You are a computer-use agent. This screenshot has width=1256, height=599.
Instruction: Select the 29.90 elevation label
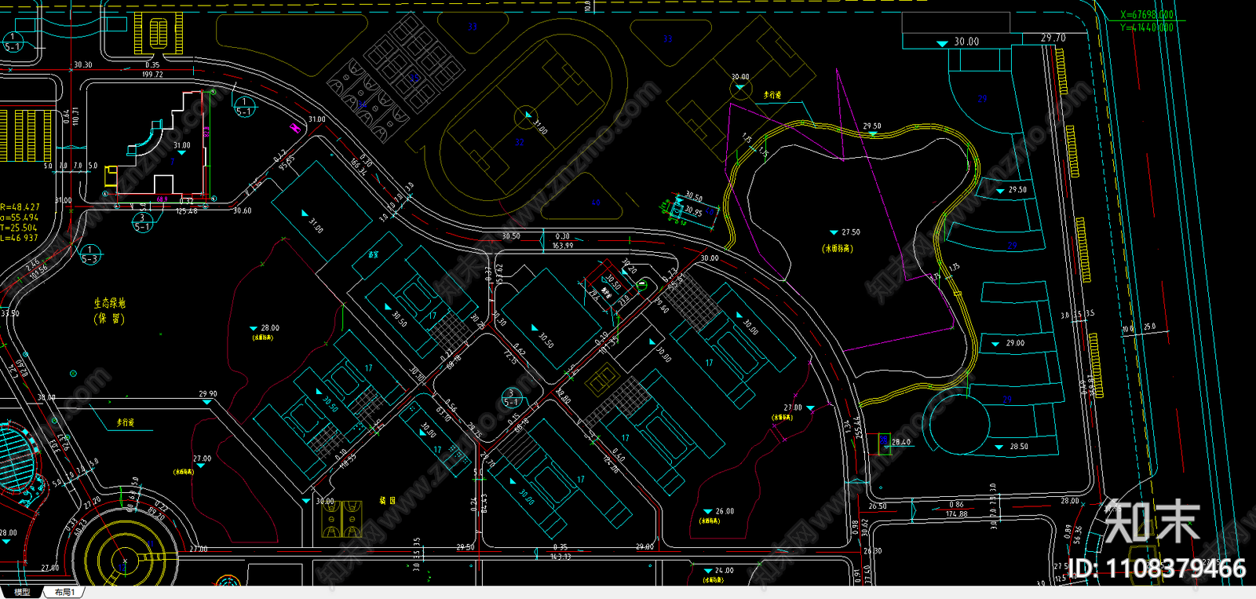click(208, 394)
